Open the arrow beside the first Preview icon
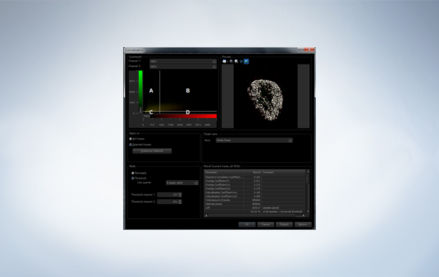The width and height of the screenshot is (439, 277). click(227, 61)
